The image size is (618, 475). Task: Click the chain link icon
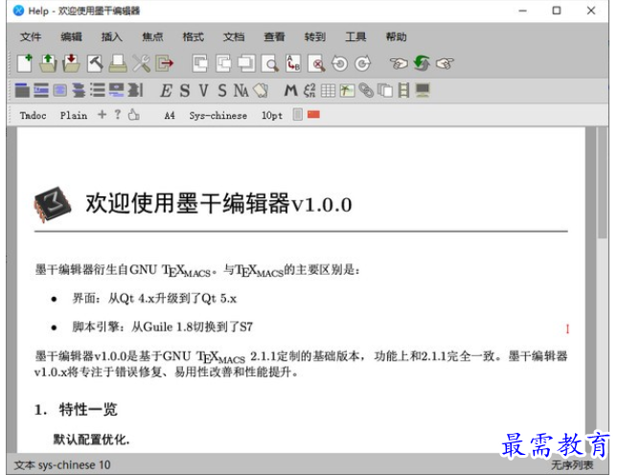(x=366, y=91)
